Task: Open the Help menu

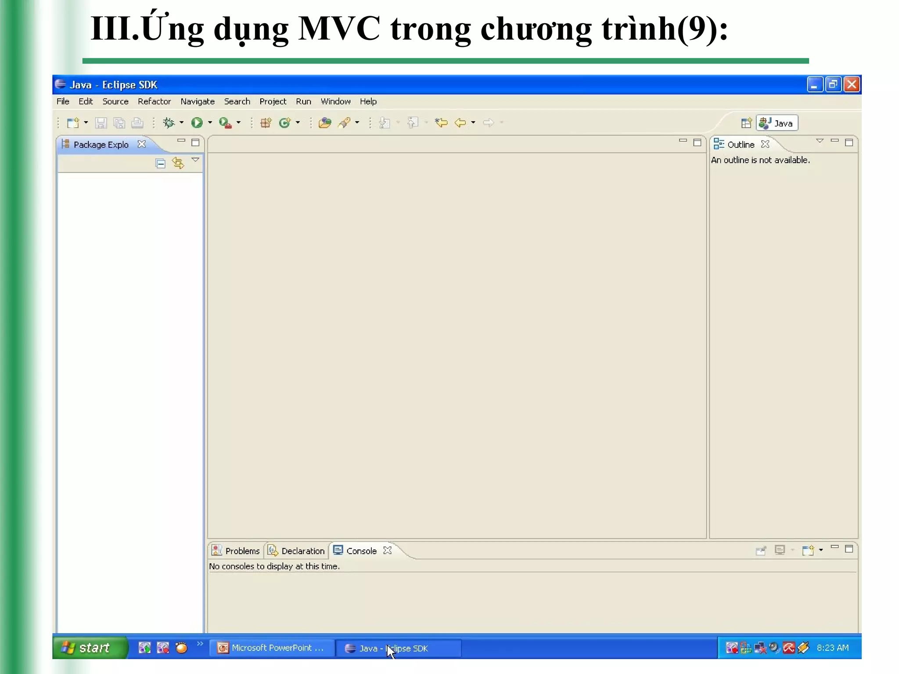Action: point(368,101)
